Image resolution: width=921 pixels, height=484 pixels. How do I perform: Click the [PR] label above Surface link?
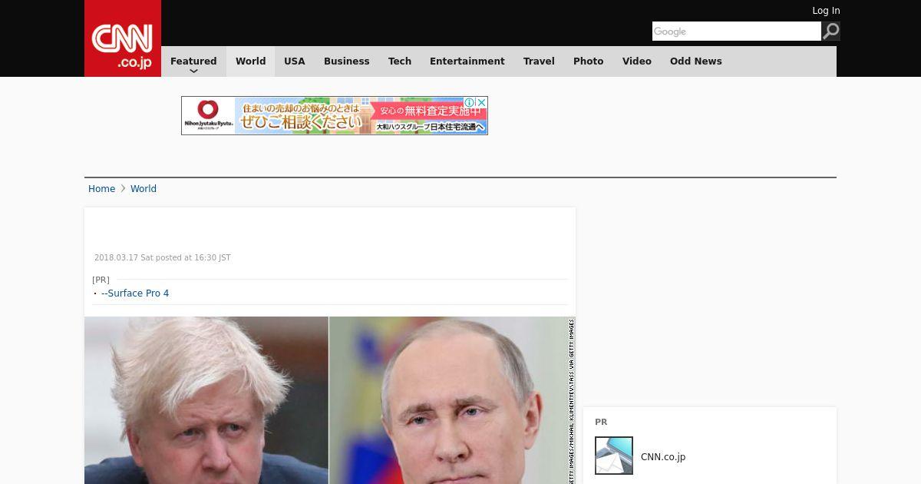pyautogui.click(x=101, y=280)
